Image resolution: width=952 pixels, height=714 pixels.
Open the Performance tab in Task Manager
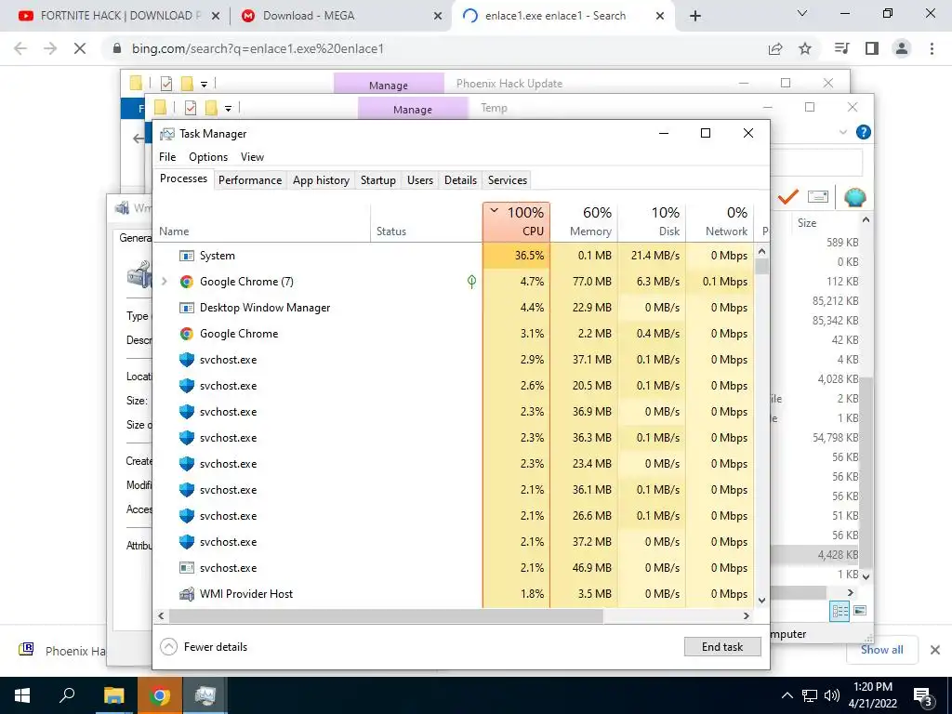click(249, 180)
